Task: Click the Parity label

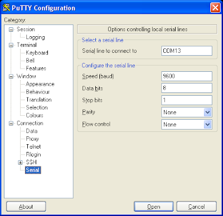Action: point(89,112)
